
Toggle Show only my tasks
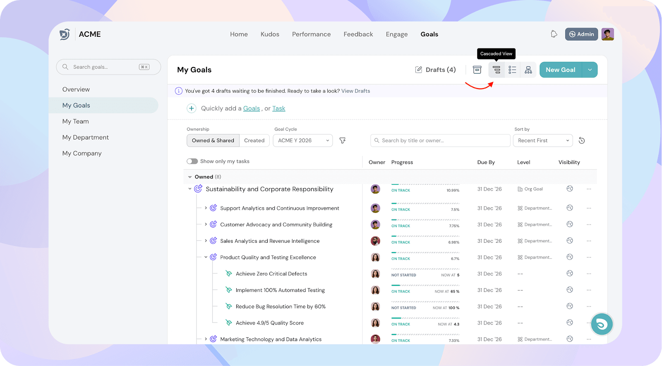pyautogui.click(x=192, y=161)
